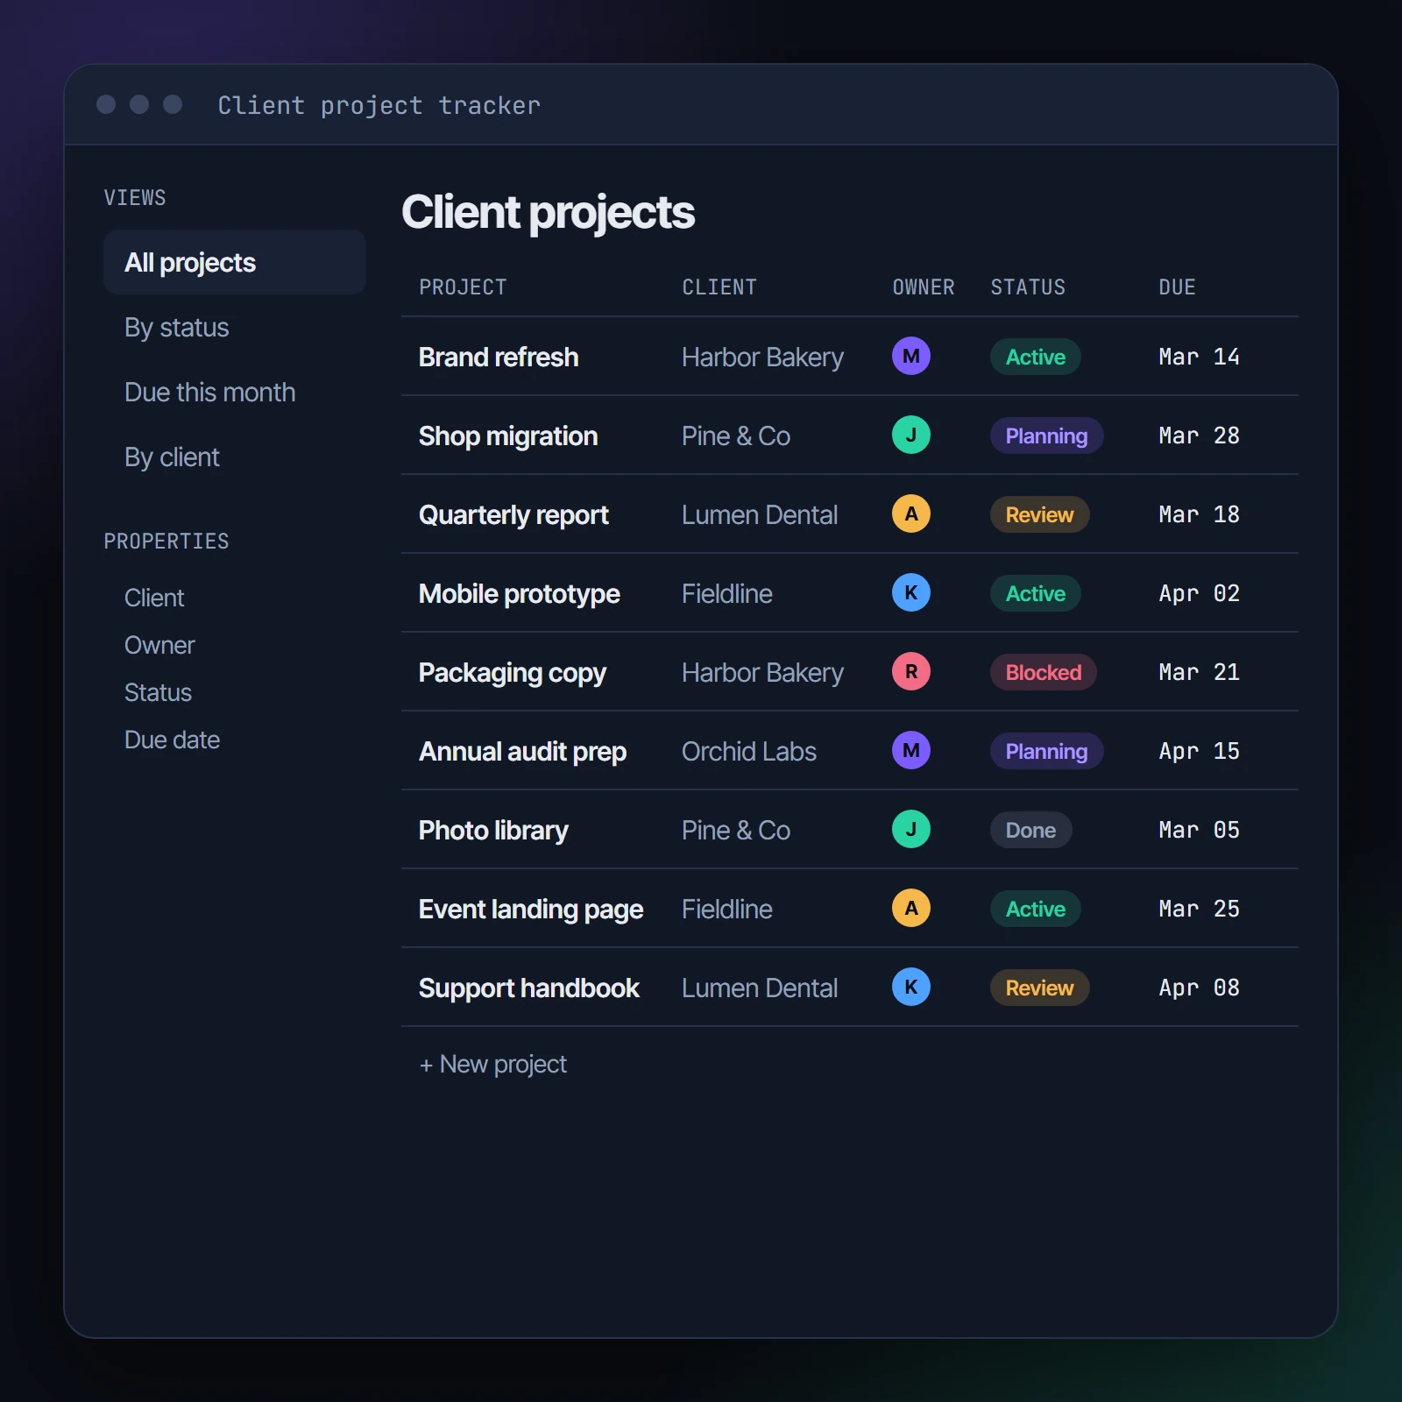Click owner avatar M in Brand refresh row
The height and width of the screenshot is (1402, 1402).
(911, 356)
